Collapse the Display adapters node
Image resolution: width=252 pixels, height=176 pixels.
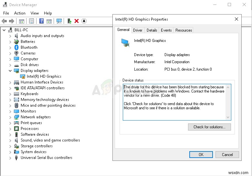(x=10, y=71)
